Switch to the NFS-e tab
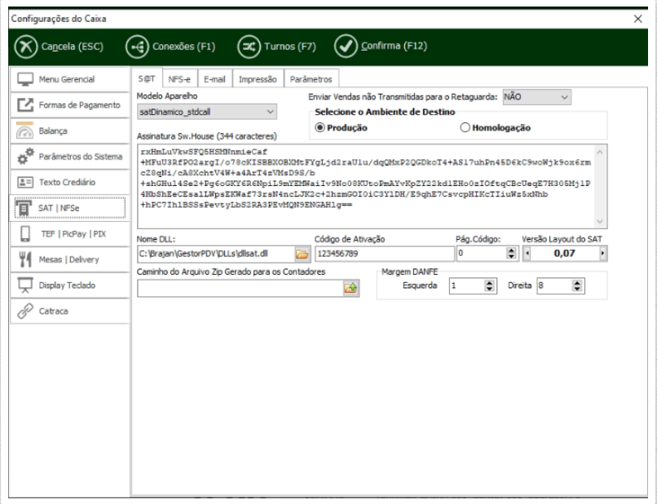657x504 pixels. 179,79
